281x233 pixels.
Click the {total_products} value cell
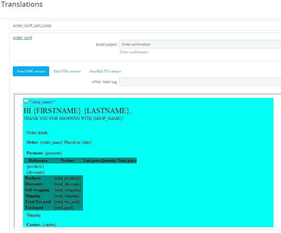67,178
